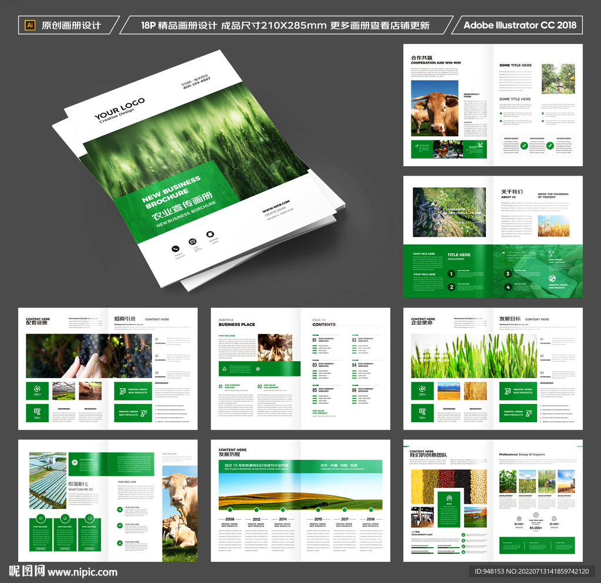Click WWW.WEB.COM on the cover
This screenshot has width=601, height=583.
[276, 206]
